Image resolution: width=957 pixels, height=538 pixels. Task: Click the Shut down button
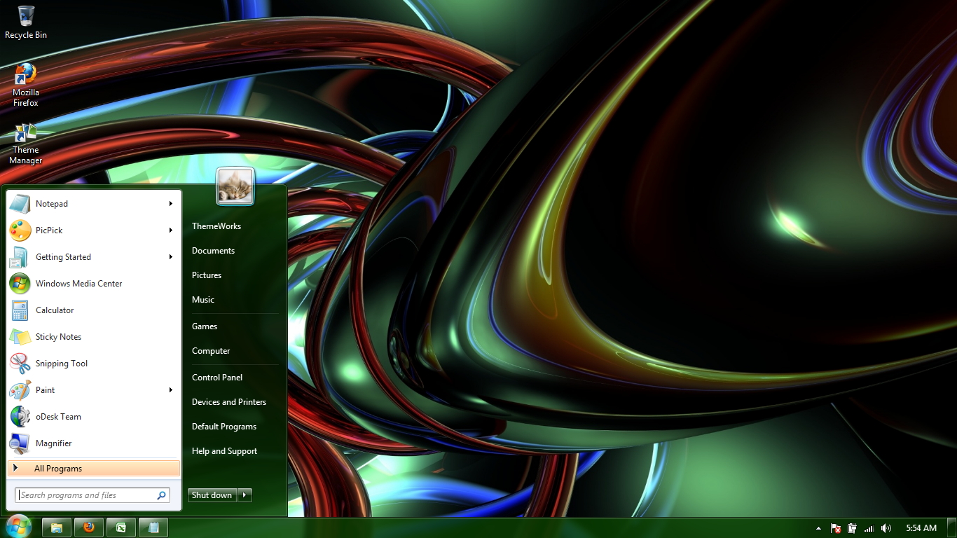pos(211,495)
